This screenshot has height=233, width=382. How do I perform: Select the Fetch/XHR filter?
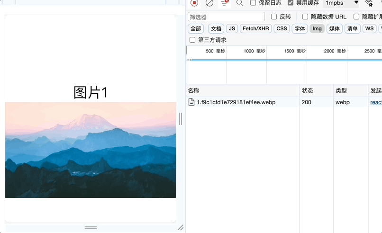click(x=255, y=29)
